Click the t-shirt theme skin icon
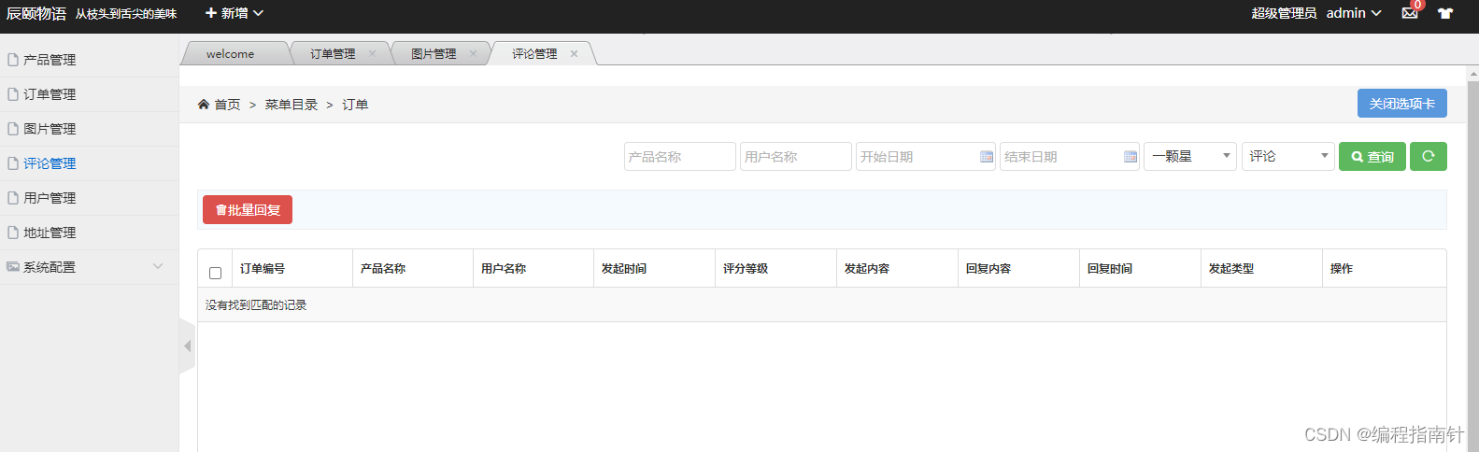 click(x=1445, y=13)
